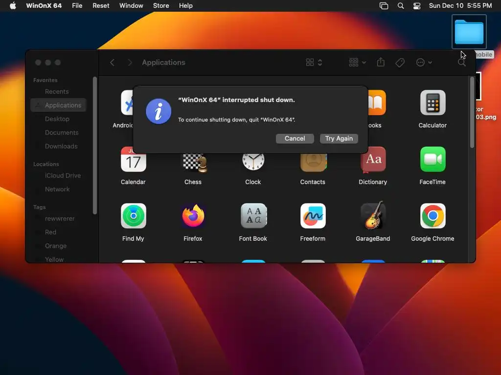Open the FaceTime app icon
Viewport: 501px width, 375px height.
click(433, 159)
